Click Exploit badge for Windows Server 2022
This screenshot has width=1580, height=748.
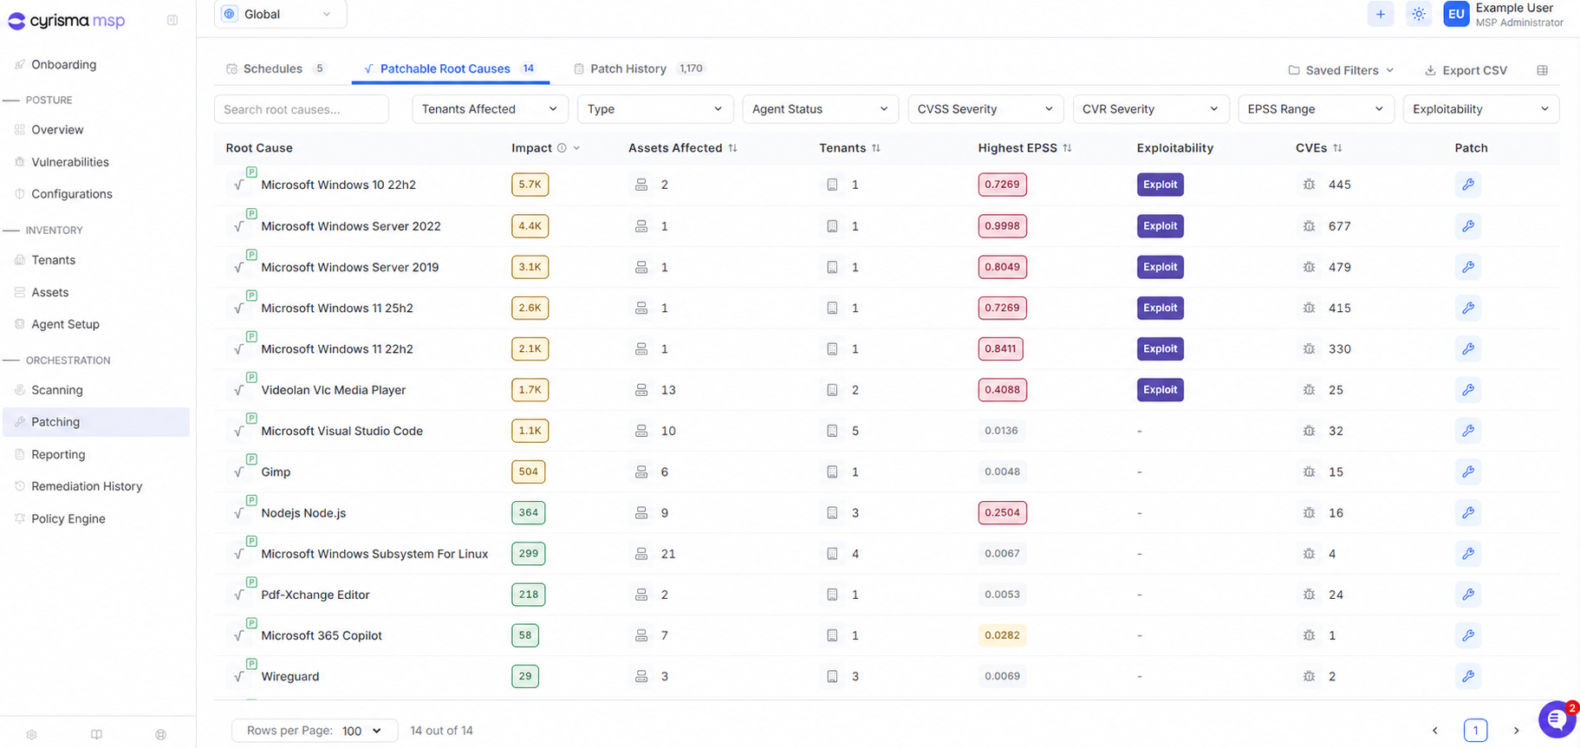(x=1160, y=226)
